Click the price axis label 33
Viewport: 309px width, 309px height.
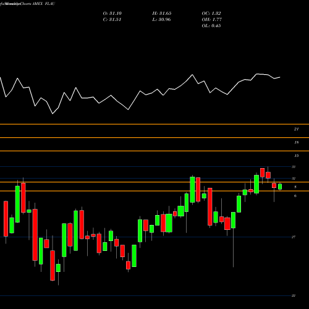point(294,167)
